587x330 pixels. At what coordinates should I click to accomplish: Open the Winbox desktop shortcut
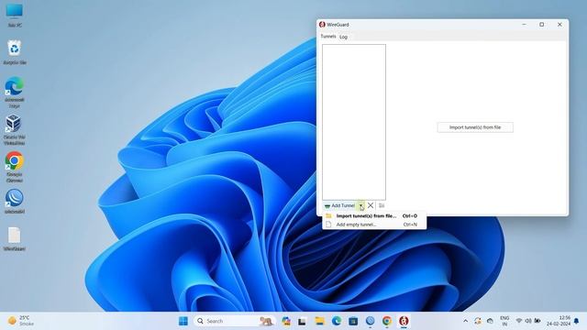click(15, 202)
